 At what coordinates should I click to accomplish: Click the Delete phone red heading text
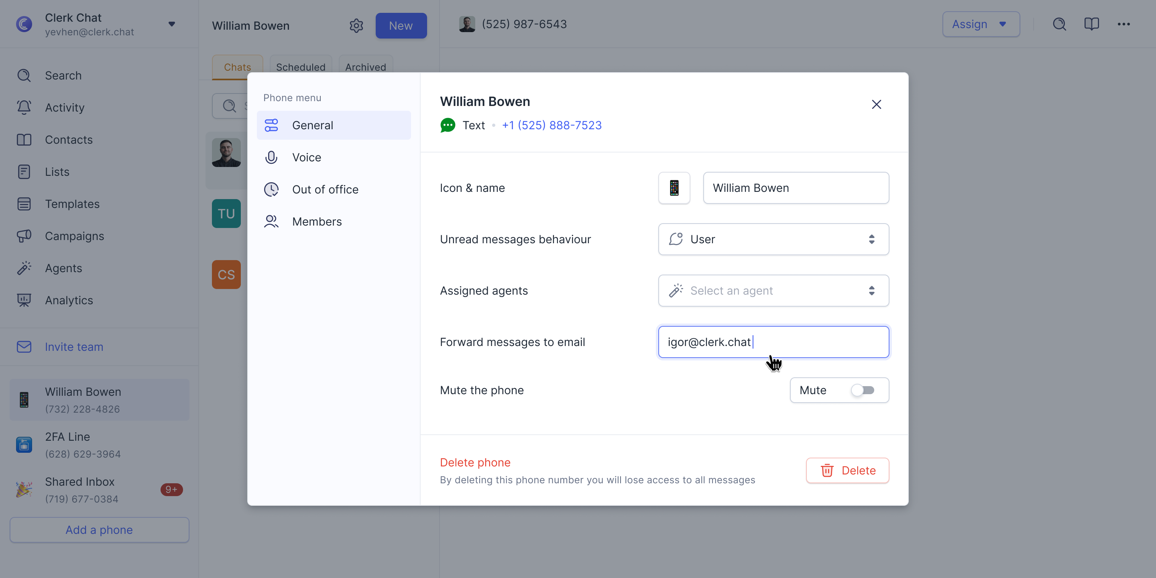(475, 463)
